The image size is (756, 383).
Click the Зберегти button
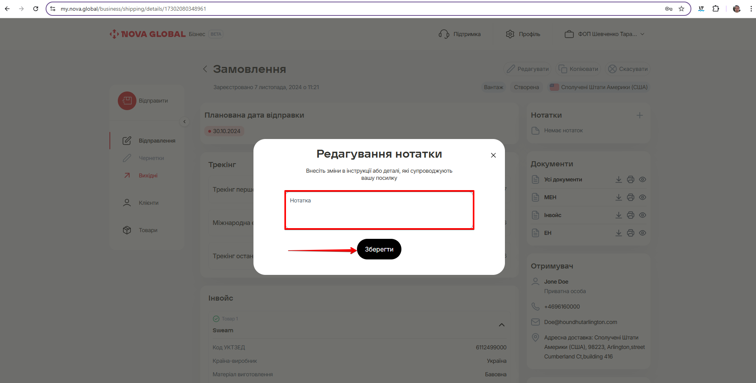coord(379,249)
